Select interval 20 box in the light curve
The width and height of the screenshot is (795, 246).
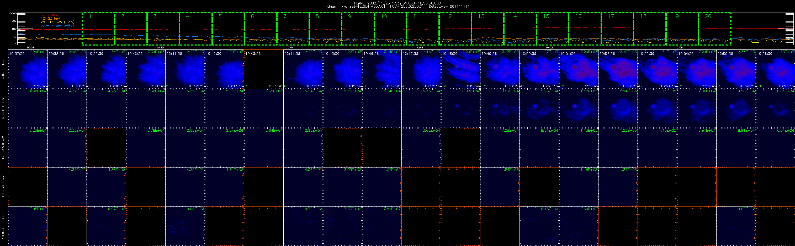click(714, 29)
